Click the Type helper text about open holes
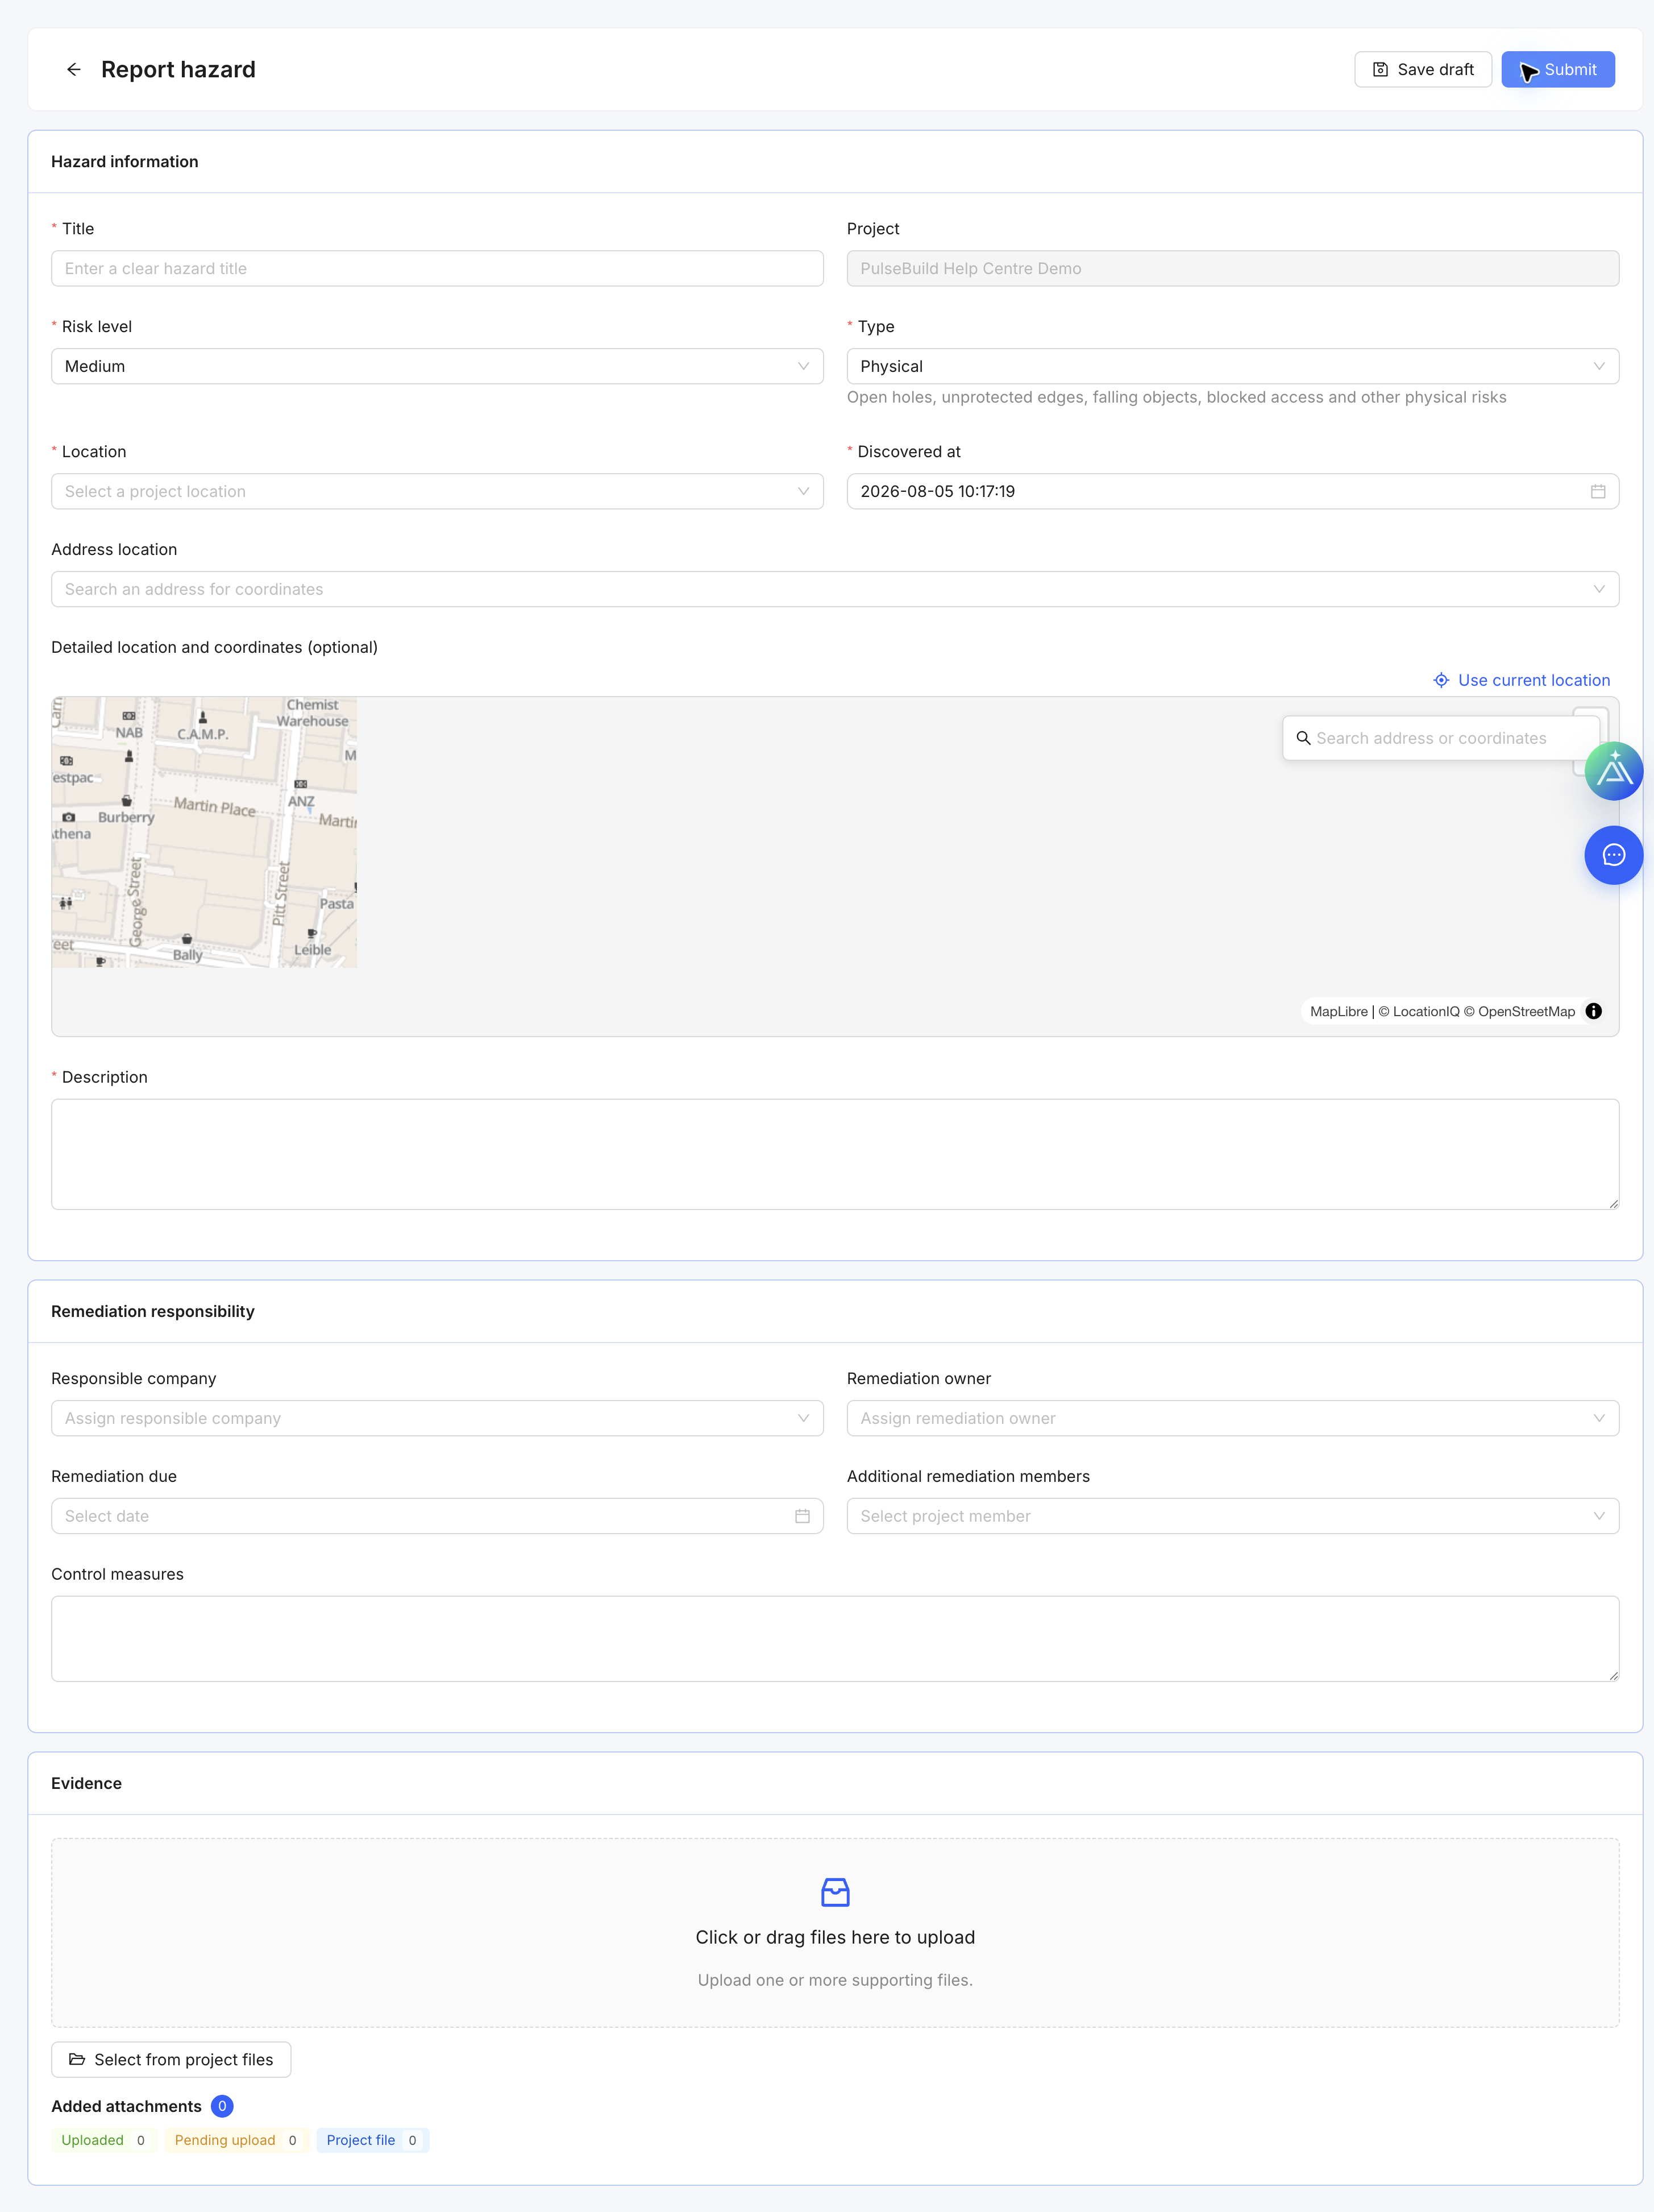1654x2212 pixels. point(1177,397)
